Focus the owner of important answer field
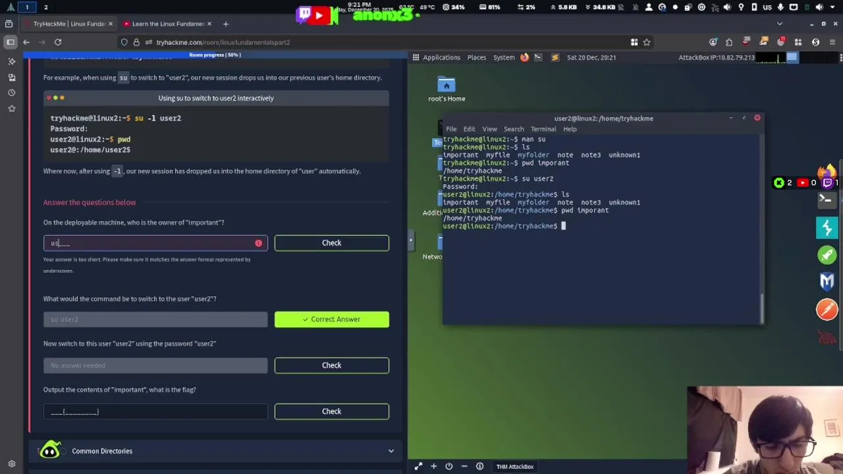Viewport: 843px width, 474px height. coord(155,244)
